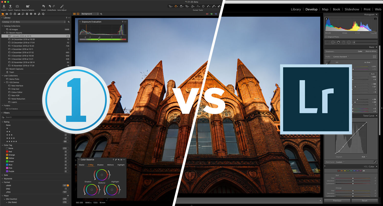The height and width of the screenshot is (206, 383).
Task: Collapse the Catalog Collections group
Action: 2,26
